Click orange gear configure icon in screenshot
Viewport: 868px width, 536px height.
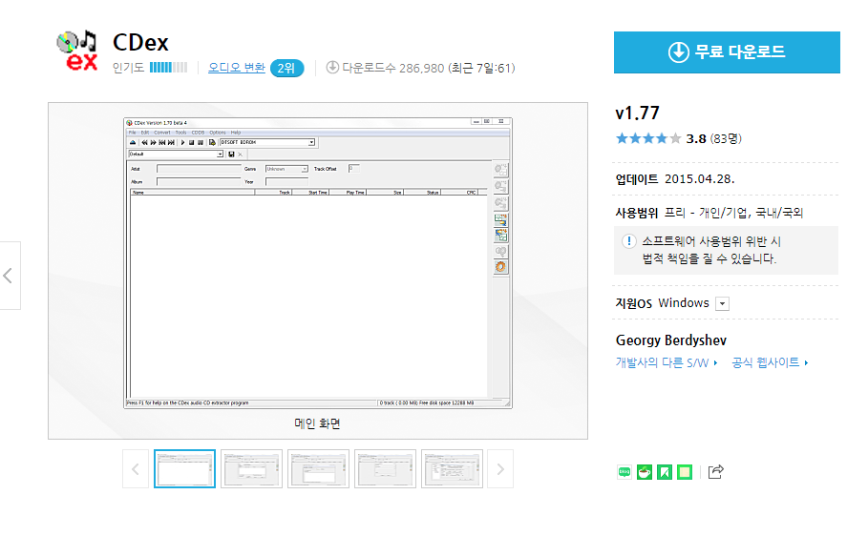click(501, 267)
